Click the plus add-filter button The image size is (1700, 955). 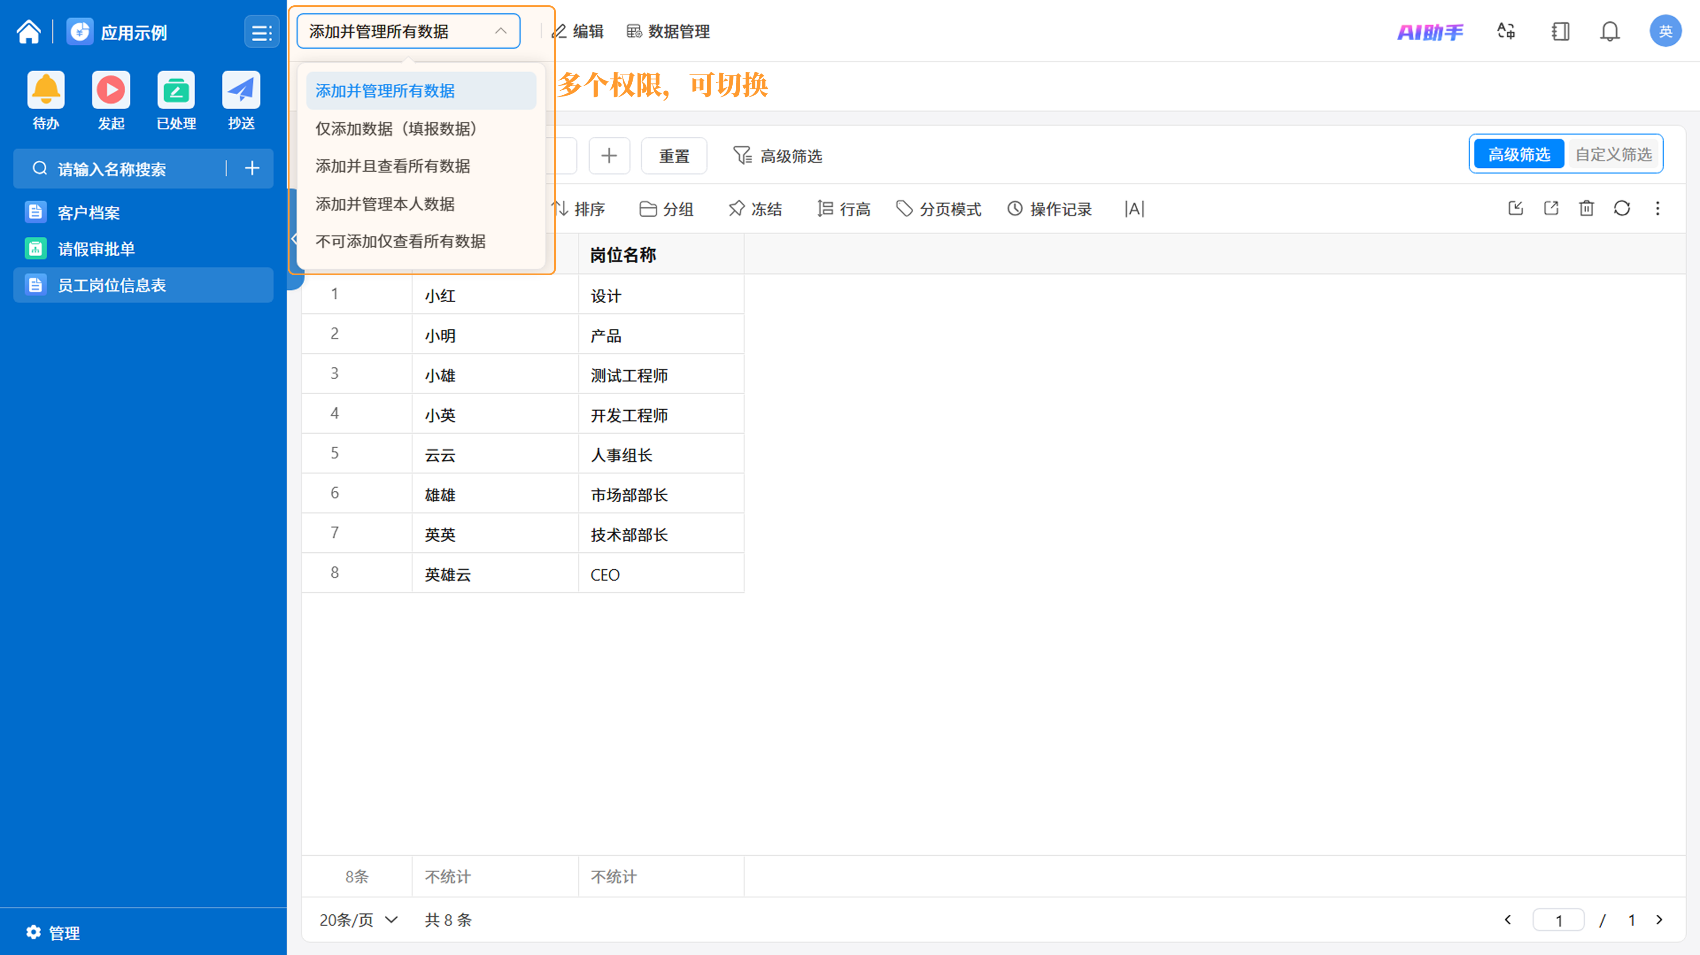(609, 156)
